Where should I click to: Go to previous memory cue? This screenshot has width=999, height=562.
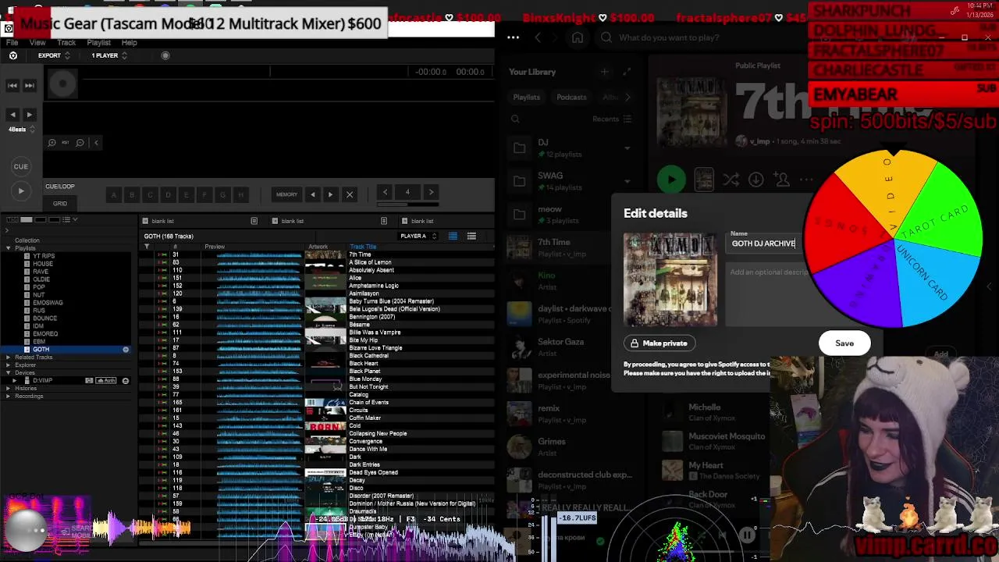point(313,194)
